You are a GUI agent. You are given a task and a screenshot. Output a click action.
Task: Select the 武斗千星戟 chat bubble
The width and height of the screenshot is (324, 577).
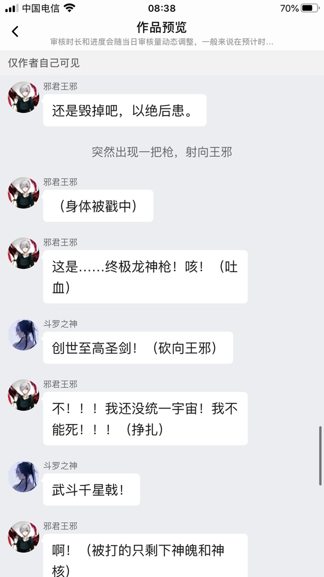click(92, 490)
